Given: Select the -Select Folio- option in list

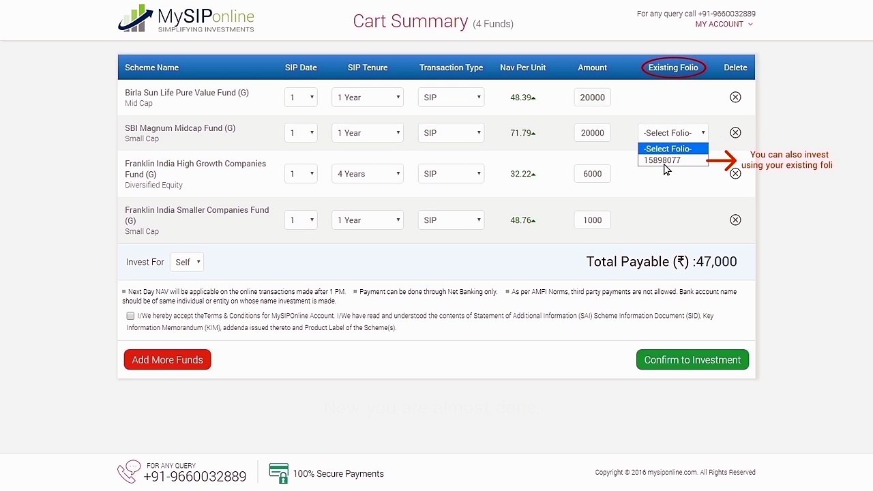Looking at the screenshot, I should [673, 149].
